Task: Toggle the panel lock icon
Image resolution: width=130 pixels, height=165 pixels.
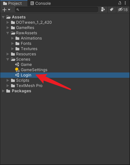Action: tap(120, 3)
